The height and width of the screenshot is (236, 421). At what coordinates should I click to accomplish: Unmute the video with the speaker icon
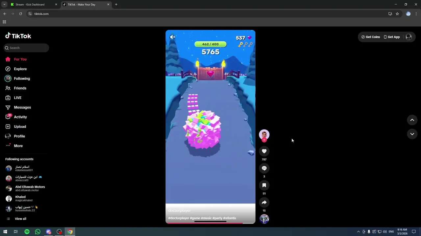point(172,37)
